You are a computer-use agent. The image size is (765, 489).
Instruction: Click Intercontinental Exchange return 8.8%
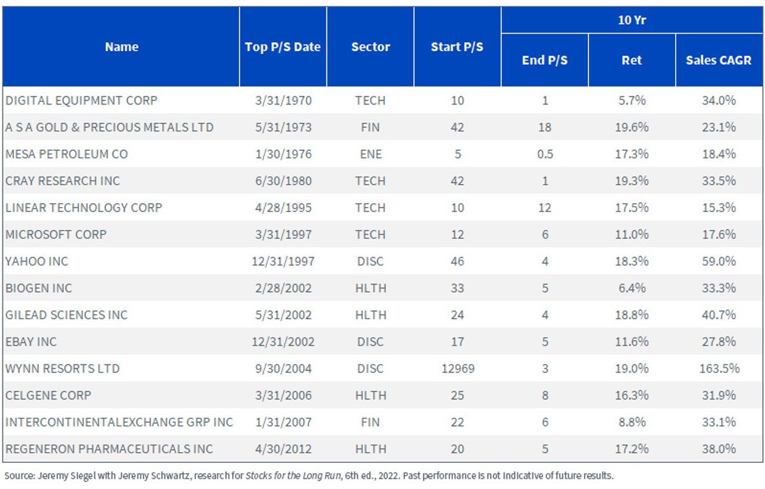point(632,422)
